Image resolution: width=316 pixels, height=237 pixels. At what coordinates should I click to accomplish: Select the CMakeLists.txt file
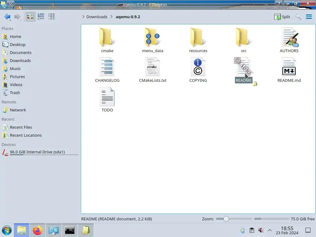pos(153,70)
